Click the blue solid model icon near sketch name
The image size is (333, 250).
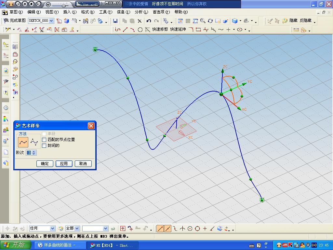coord(67,21)
